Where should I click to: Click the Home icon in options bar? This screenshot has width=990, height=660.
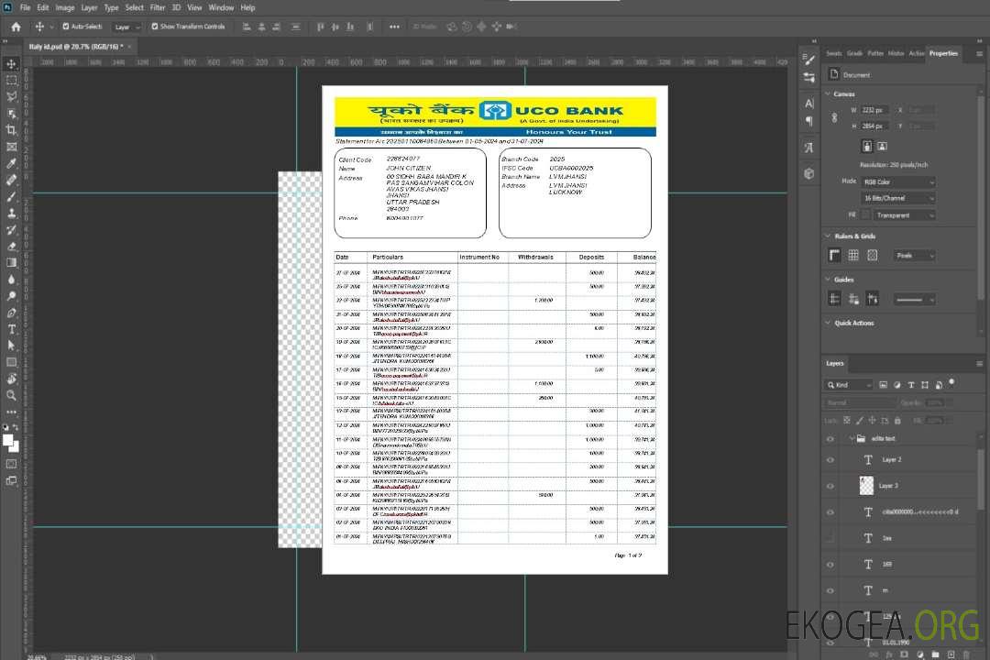point(16,27)
